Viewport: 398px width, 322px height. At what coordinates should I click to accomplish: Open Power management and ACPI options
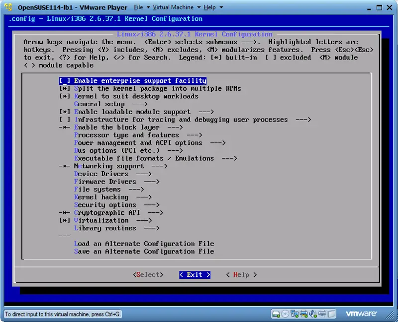click(x=150, y=143)
